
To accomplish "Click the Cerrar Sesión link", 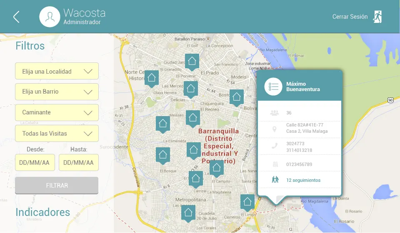I will pos(350,17).
